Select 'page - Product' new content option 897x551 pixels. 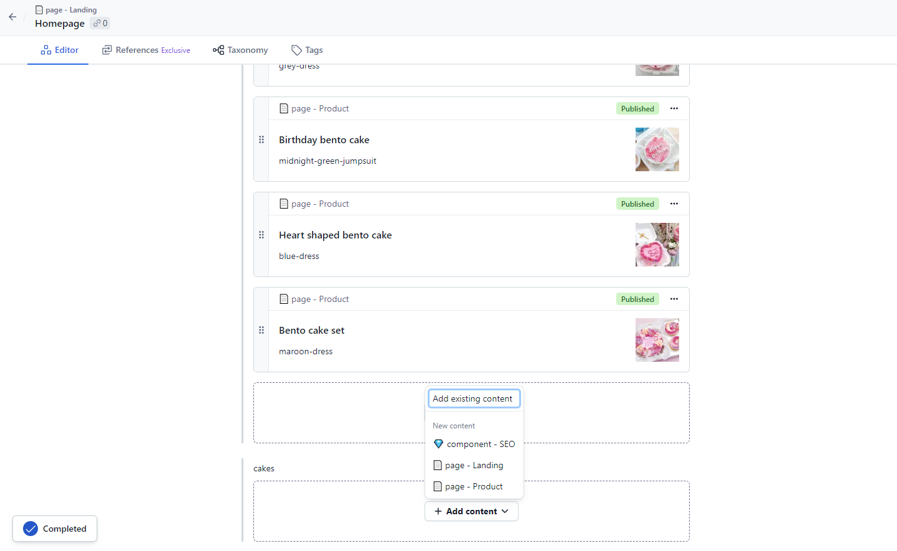pyautogui.click(x=474, y=486)
